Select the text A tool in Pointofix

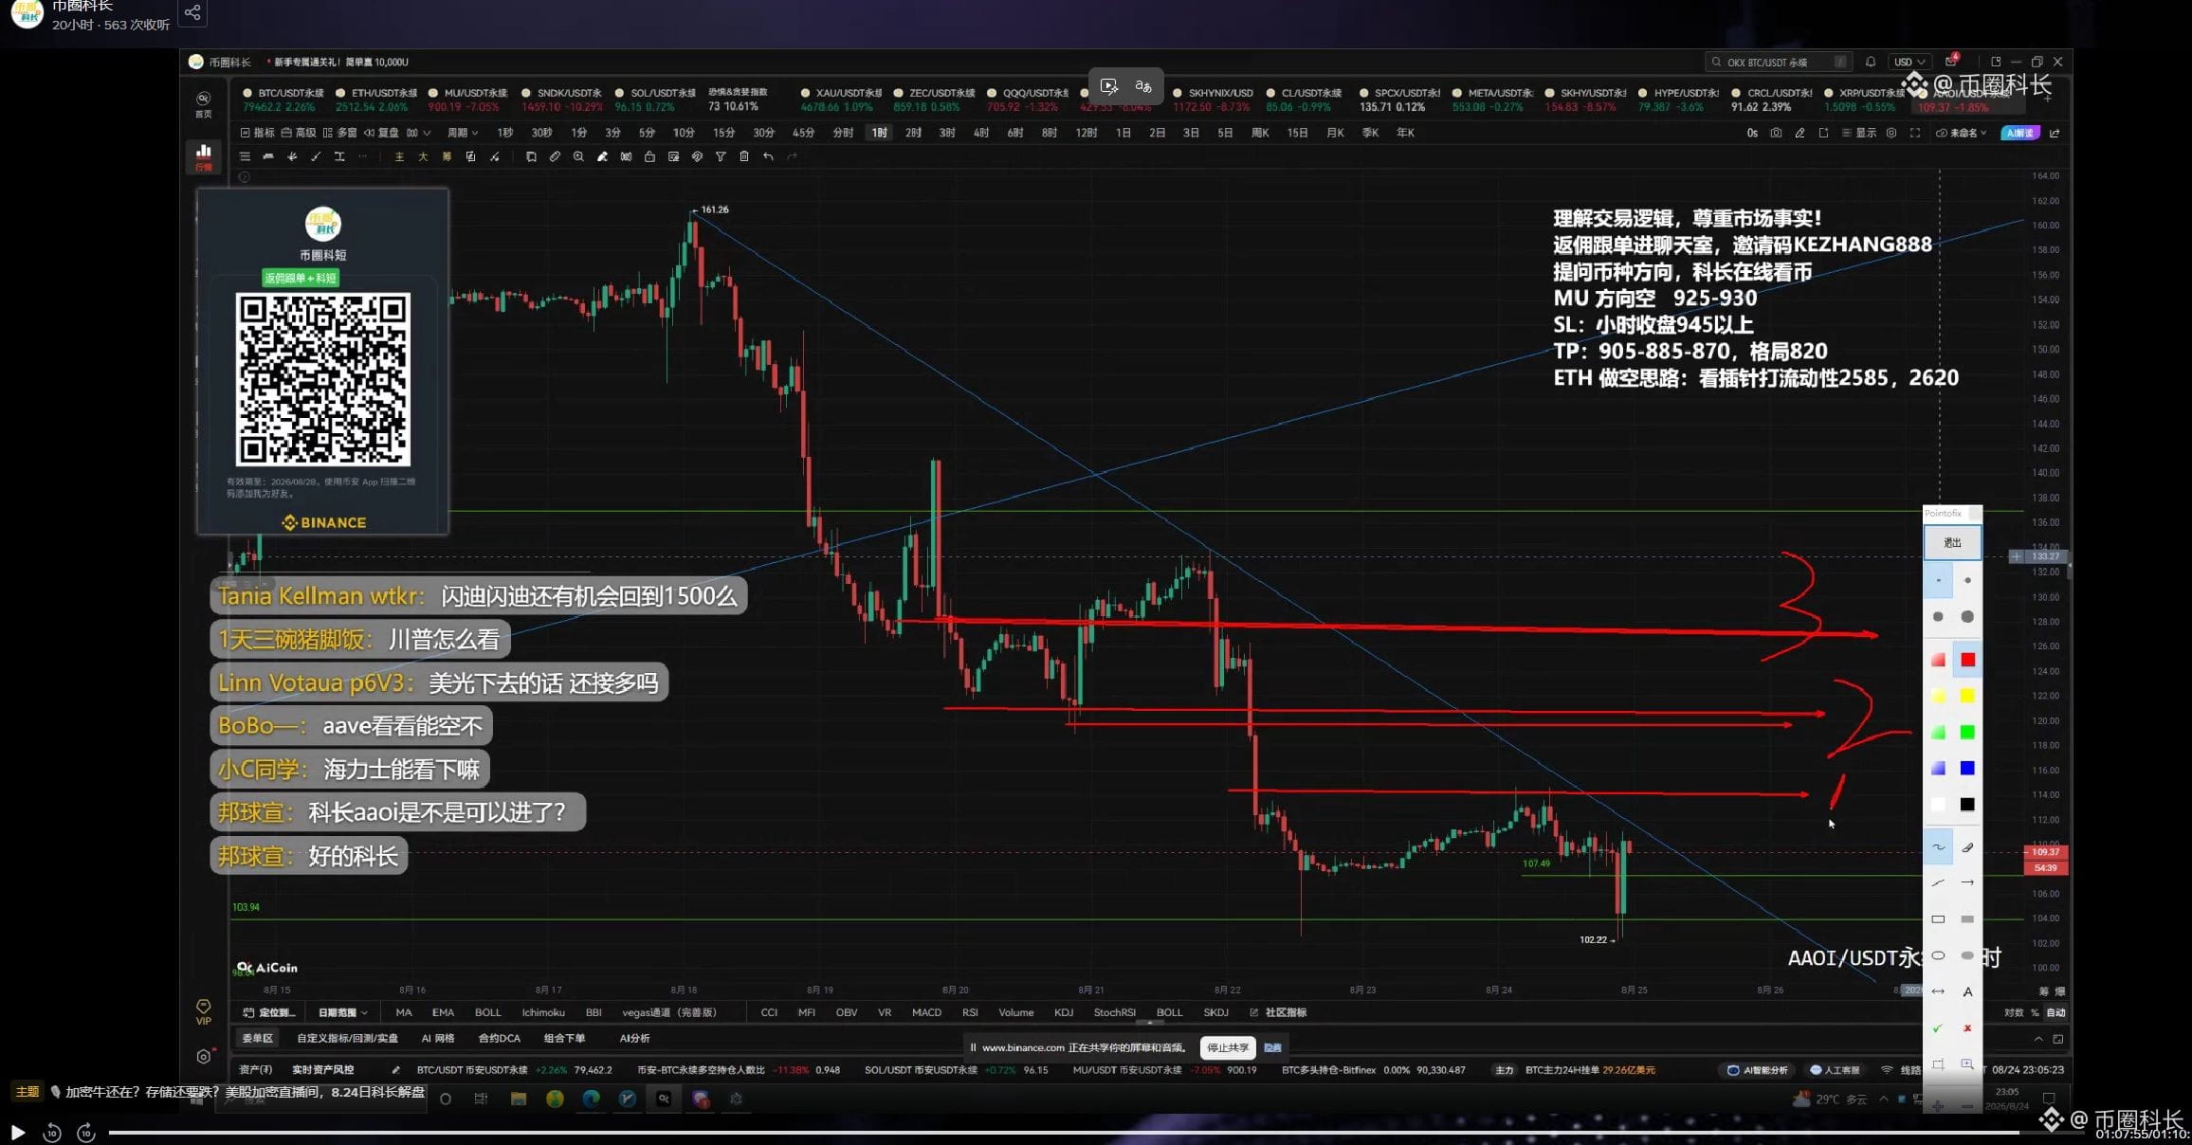coord(1967,991)
